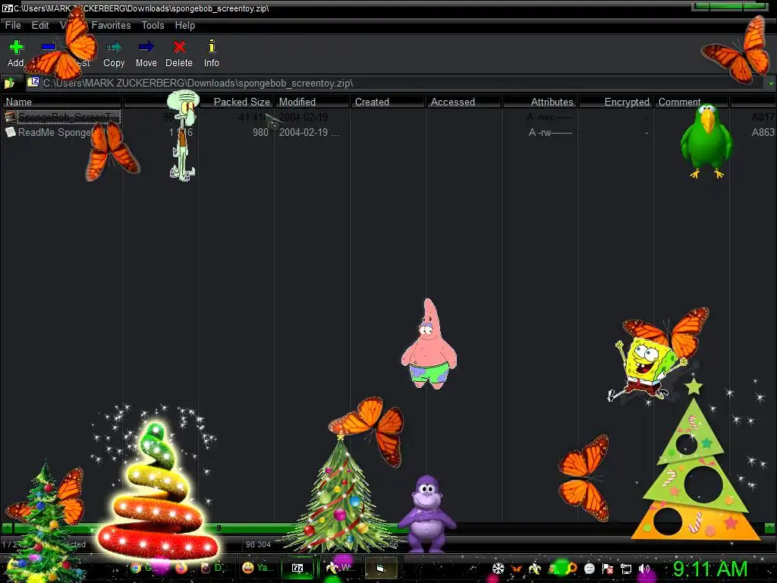Image resolution: width=777 pixels, height=583 pixels.
Task: Click the snowflake icon in the tray
Action: (x=498, y=569)
